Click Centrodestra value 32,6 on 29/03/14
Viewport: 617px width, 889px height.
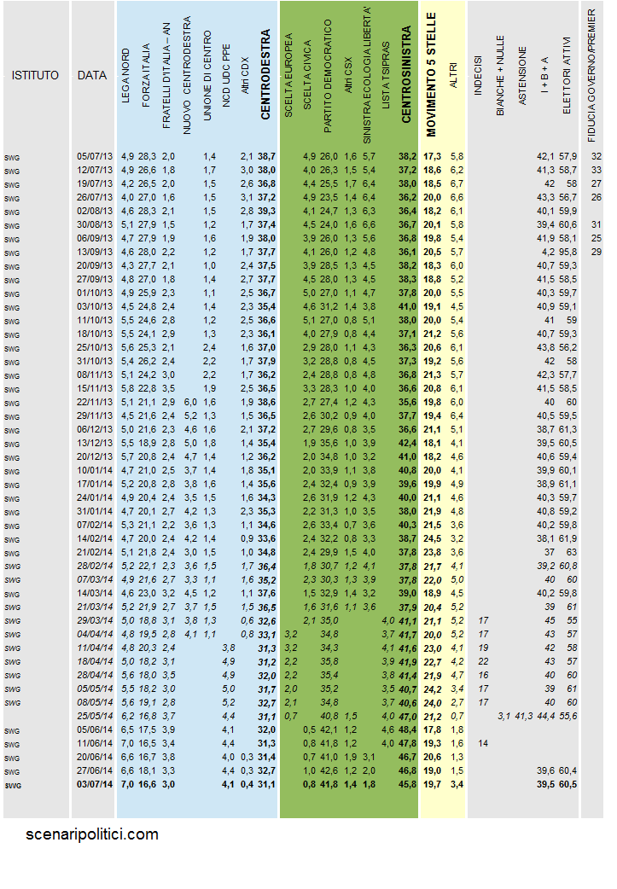266,620
